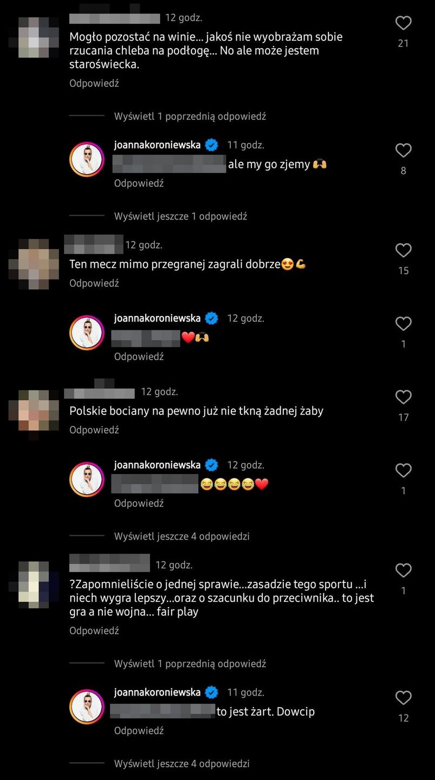Like joannakoroniewska's reply 'to jest żart. Dowcip'

(x=403, y=698)
